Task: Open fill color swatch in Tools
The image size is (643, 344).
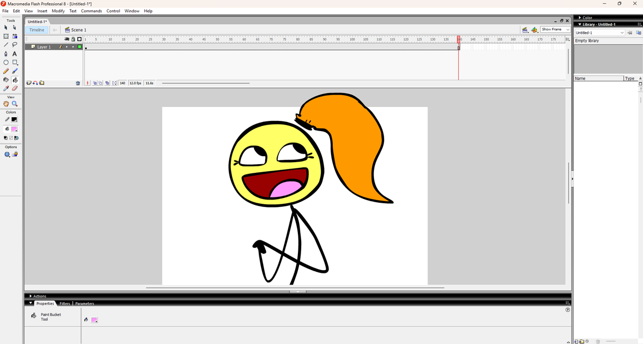Action: point(14,129)
